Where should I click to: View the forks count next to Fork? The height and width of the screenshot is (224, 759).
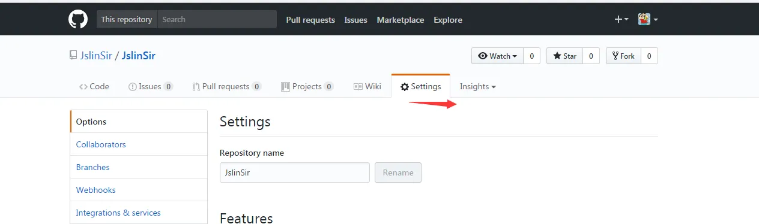point(649,56)
